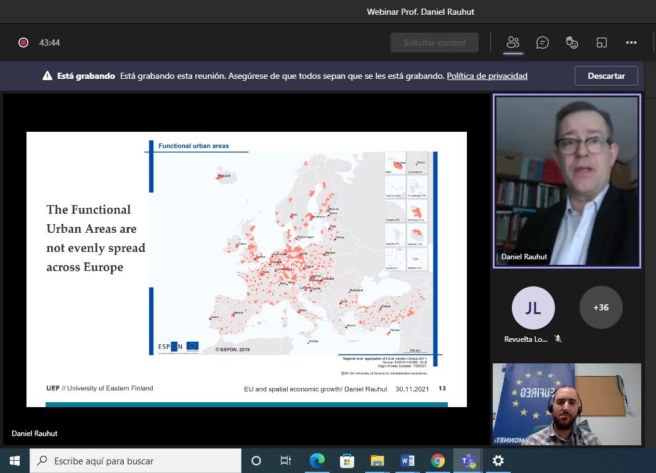The height and width of the screenshot is (473, 656).
Task: Open the Política de privacidad link
Action: [487, 76]
